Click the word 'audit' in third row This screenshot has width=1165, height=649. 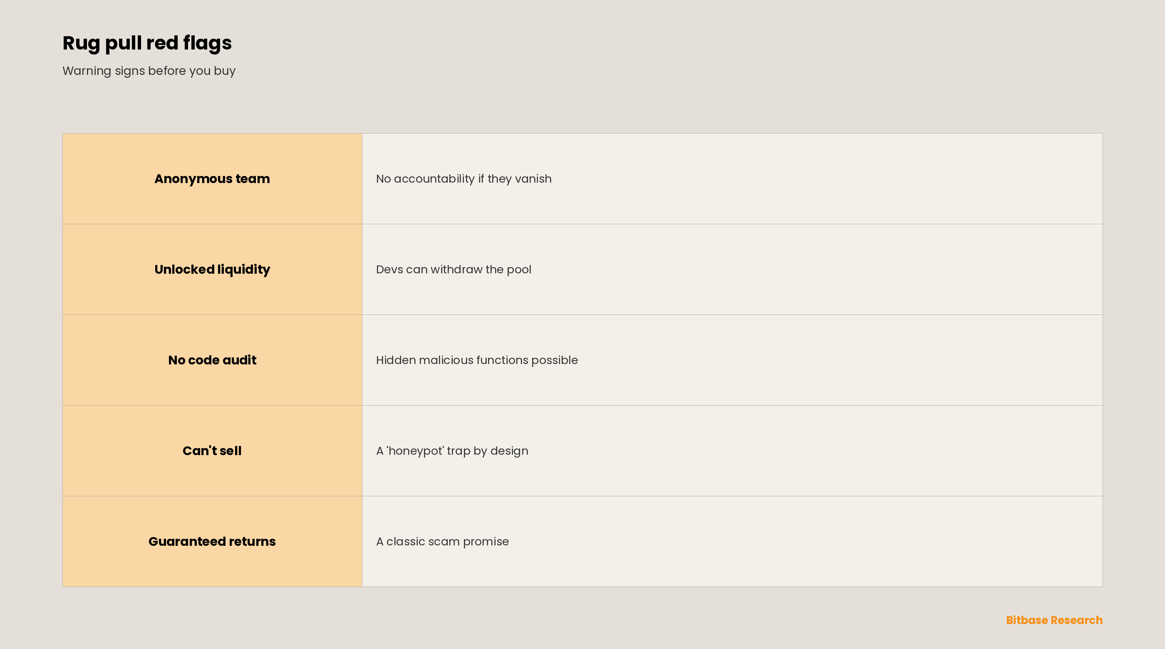pyautogui.click(x=239, y=360)
